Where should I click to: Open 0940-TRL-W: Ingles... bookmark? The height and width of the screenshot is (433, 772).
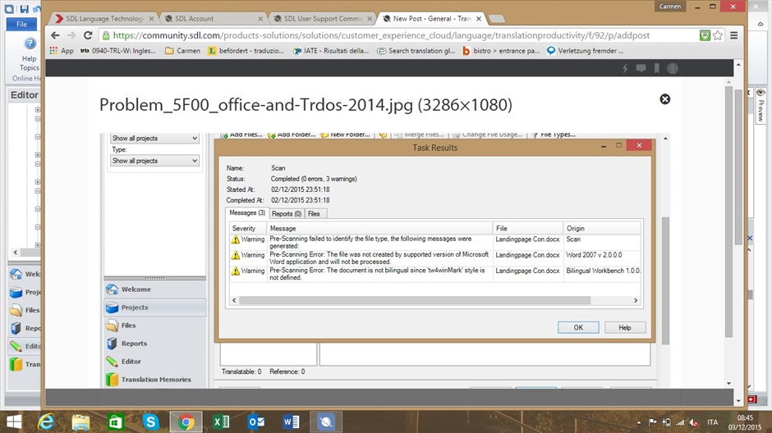click(118, 51)
